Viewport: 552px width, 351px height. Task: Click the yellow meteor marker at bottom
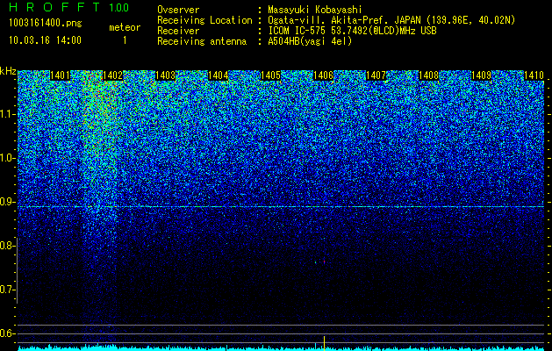tap(324, 342)
